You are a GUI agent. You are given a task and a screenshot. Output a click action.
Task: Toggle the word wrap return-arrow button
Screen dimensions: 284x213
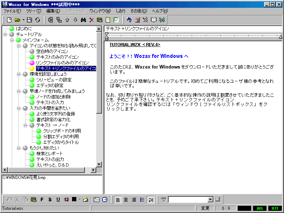pos(151,200)
